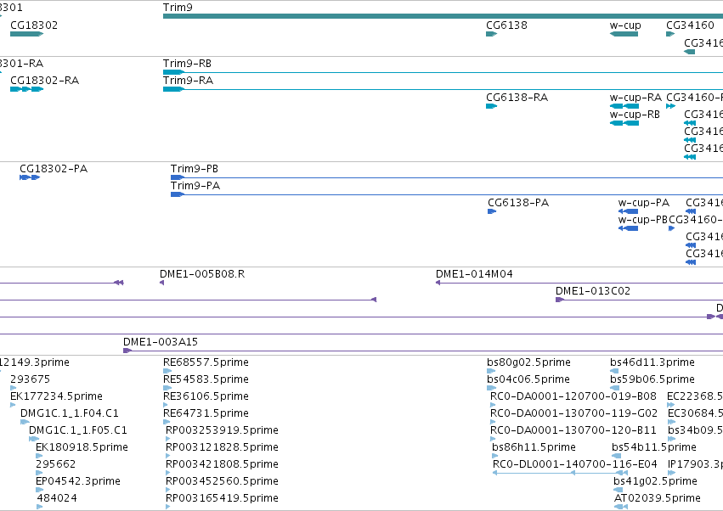Click the RE36106.5prime EST label
This screenshot has height=511, width=723.
click(x=206, y=396)
